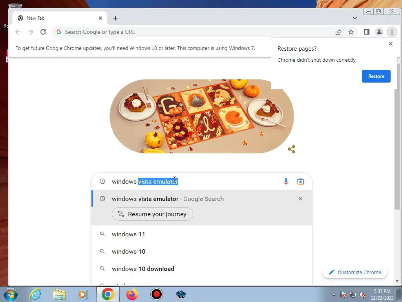402x302 pixels.
Task: Expand the tab search chevron
Action: [x=355, y=18]
